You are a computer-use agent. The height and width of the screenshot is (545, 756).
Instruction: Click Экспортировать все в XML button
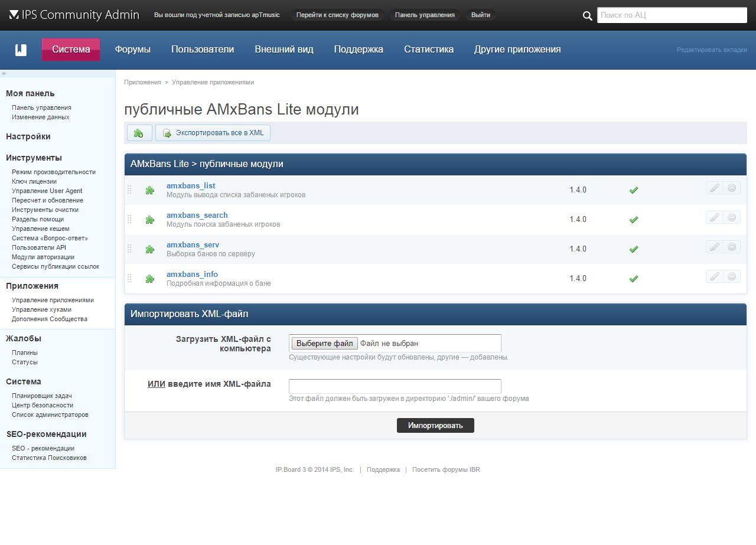[213, 133]
